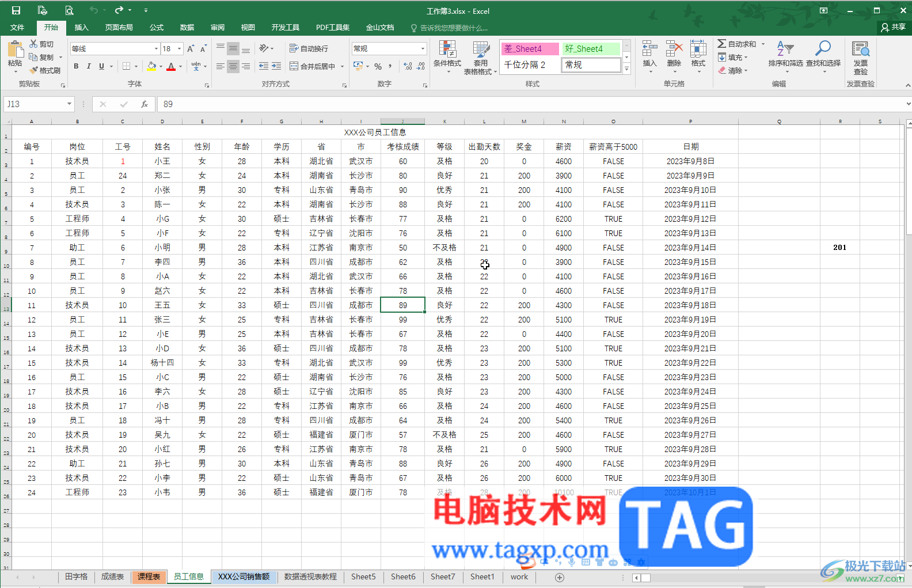The width and height of the screenshot is (912, 588).
Task: Click the Cut scissors icon
Action: pyautogui.click(x=33, y=44)
